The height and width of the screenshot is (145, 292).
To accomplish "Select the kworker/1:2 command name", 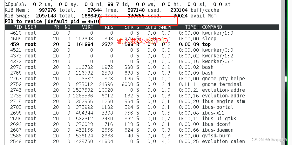I will (218, 56).
